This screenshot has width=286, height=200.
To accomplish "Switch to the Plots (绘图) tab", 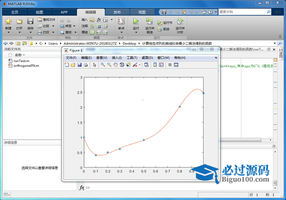I will pyautogui.click(x=39, y=12).
